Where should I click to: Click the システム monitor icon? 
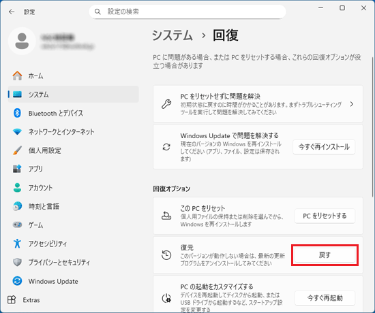(17, 95)
